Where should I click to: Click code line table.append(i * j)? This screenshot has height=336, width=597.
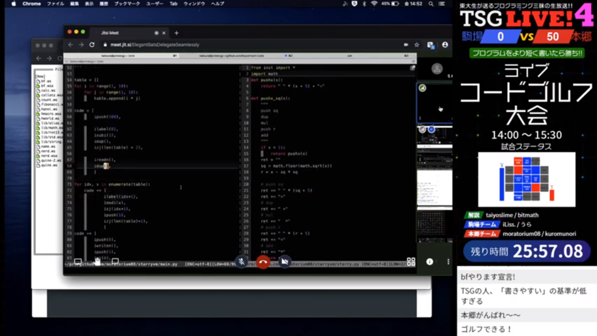pyautogui.click(x=117, y=98)
